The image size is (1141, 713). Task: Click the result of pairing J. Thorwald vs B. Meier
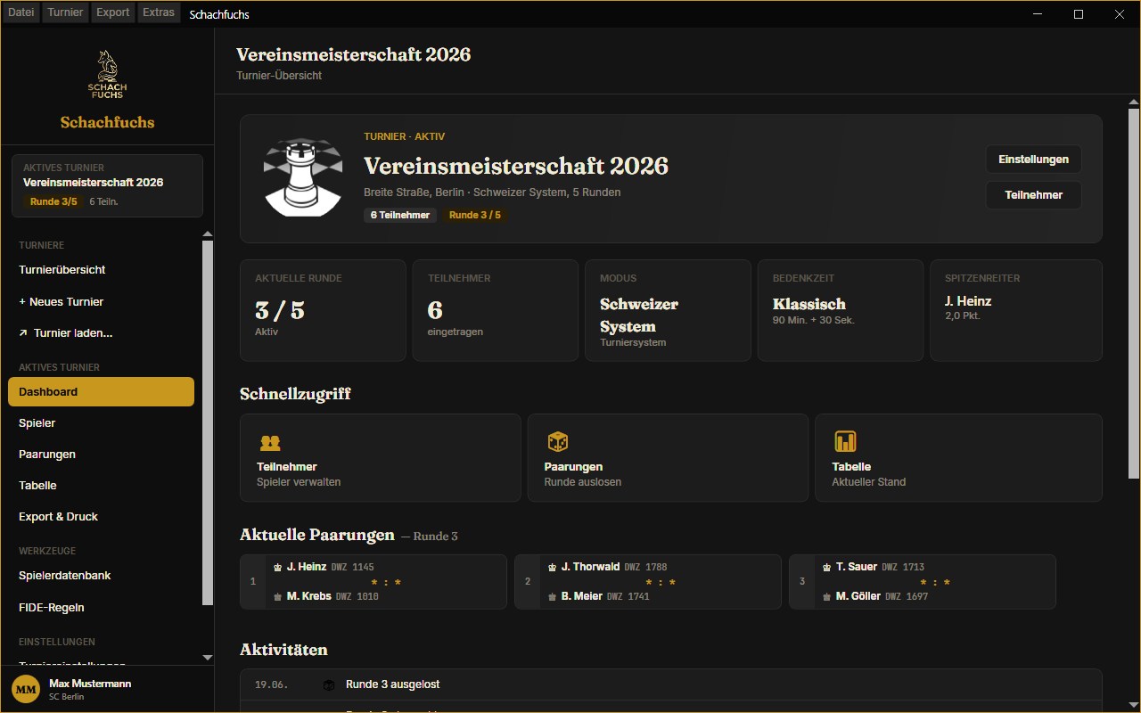(x=661, y=582)
